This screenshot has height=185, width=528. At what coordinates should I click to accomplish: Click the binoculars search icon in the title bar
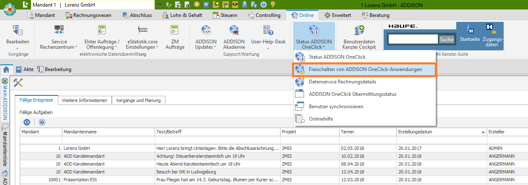[160, 5]
